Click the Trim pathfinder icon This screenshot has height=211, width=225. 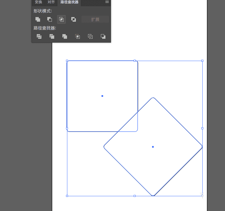point(52,36)
